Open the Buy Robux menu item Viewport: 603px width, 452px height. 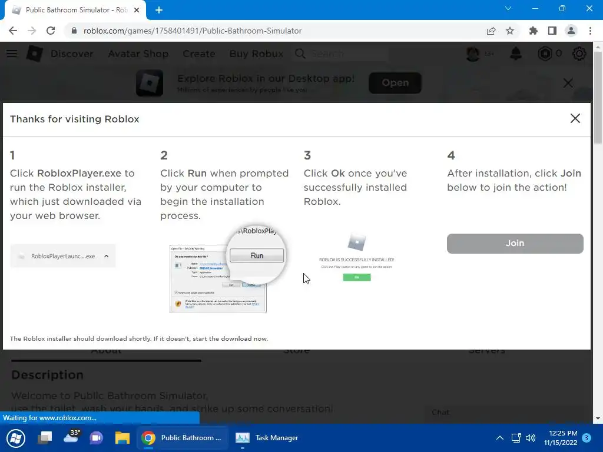pyautogui.click(x=257, y=54)
